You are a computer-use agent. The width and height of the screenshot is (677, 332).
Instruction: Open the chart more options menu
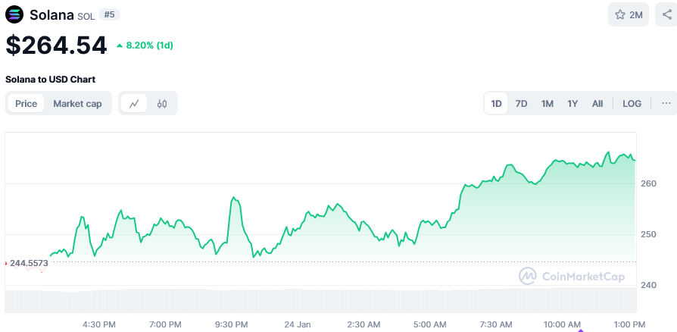(x=666, y=103)
